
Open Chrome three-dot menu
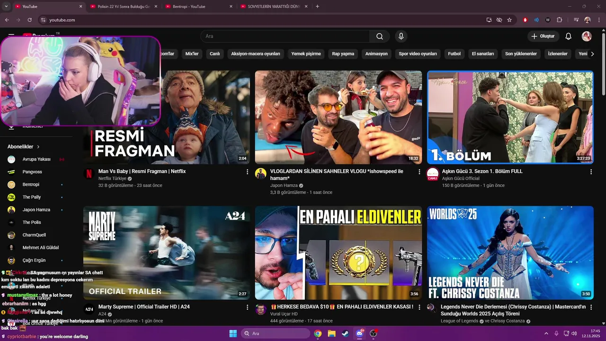pyautogui.click(x=599, y=20)
